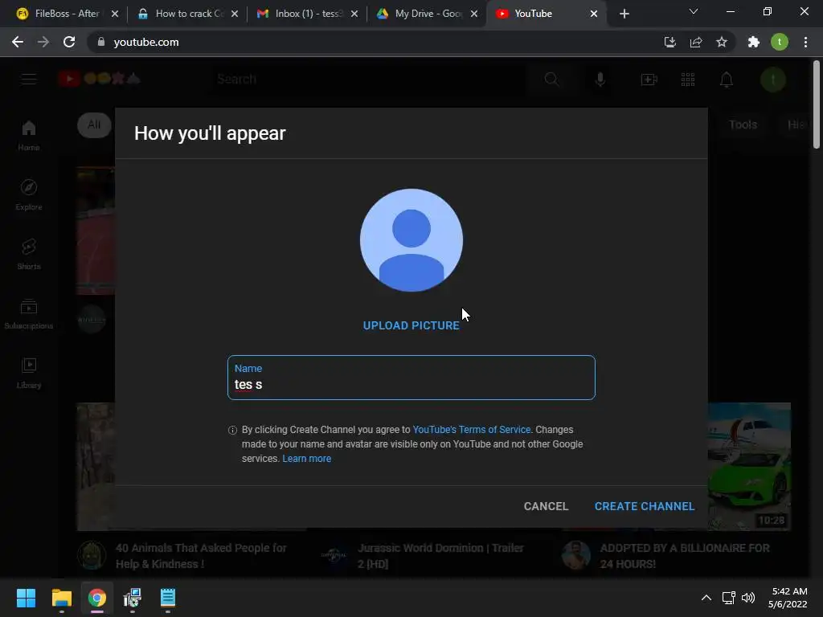This screenshot has width=823, height=617.
Task: Click CREATE CHANNEL
Action: click(645, 506)
